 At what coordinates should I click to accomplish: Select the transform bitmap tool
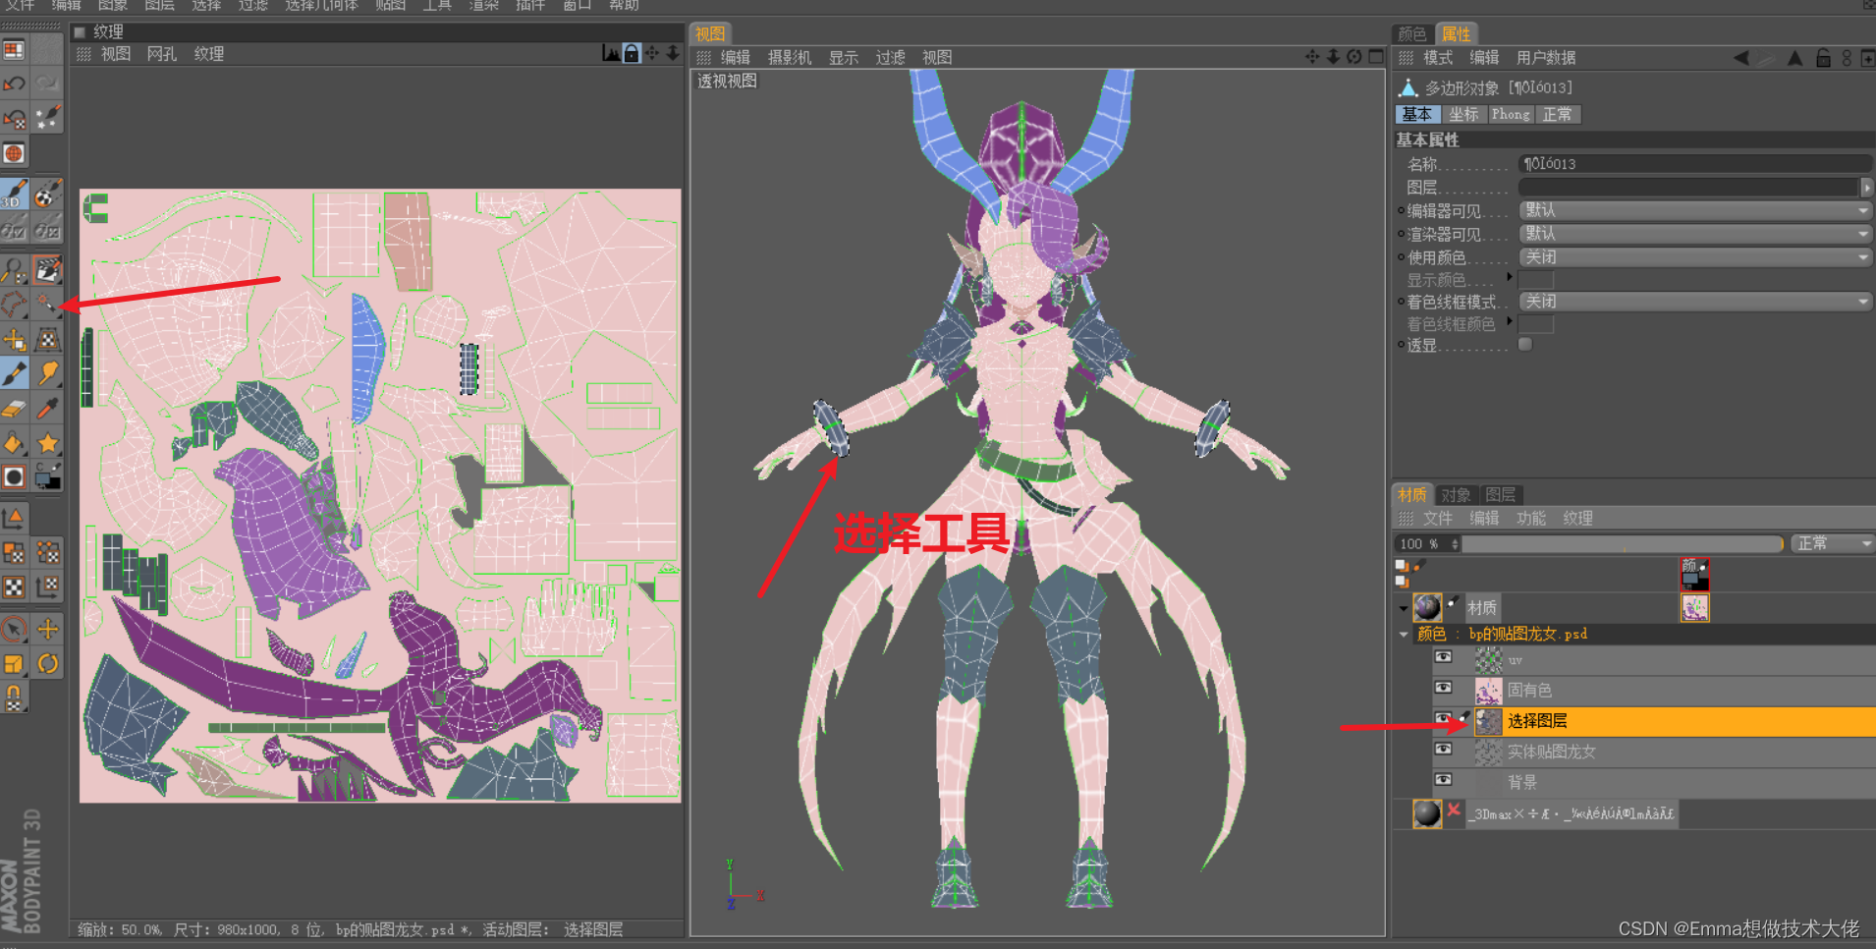(x=47, y=339)
